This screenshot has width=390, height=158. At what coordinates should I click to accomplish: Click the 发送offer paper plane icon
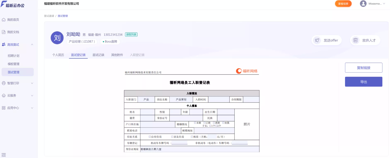pyautogui.click(x=317, y=40)
